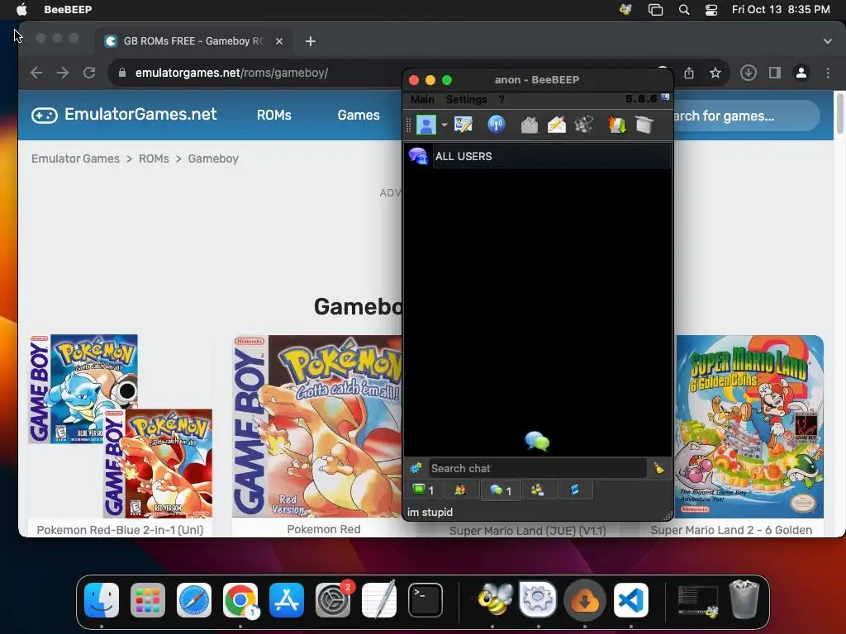Open Terminal from the Dock
846x634 pixels.
click(425, 600)
